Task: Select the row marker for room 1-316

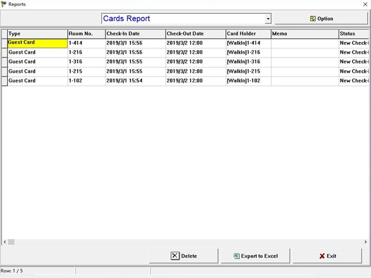Action: click(4, 62)
